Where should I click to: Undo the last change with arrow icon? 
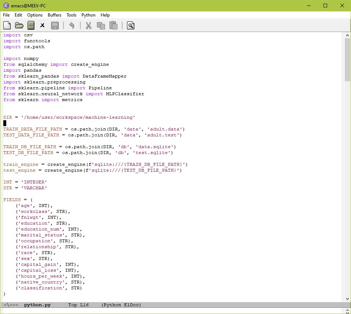point(72,25)
